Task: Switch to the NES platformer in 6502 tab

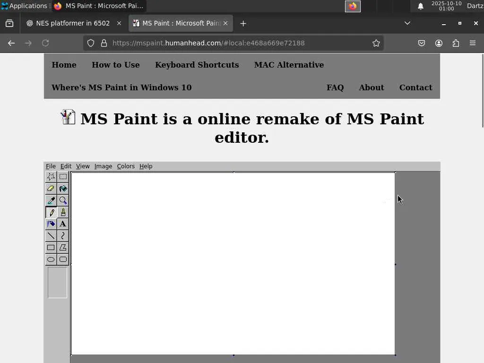Action: 73,24
